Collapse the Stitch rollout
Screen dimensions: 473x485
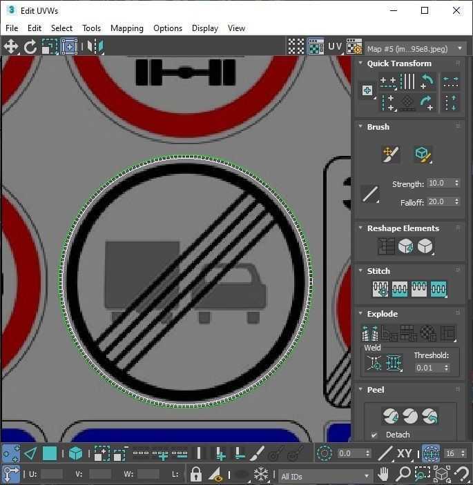tap(360, 270)
